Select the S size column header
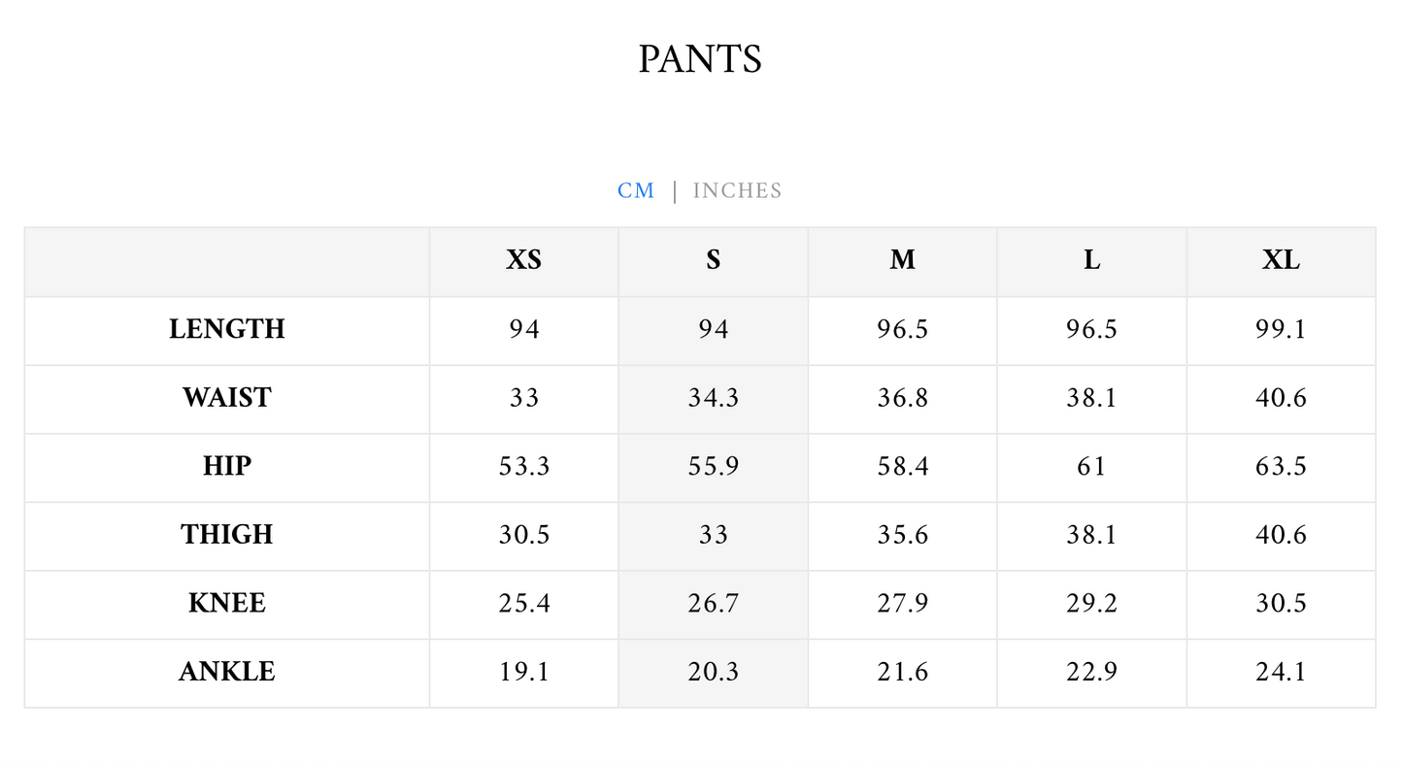 (714, 260)
